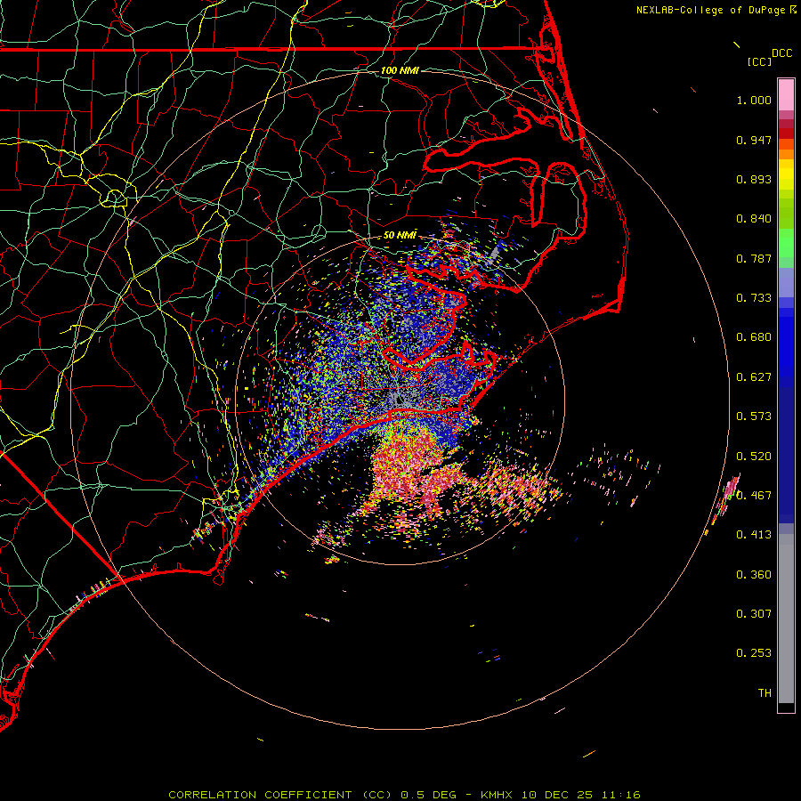Click the yellow circular beltway loop on the map
801x801 pixels.
[x=115, y=198]
